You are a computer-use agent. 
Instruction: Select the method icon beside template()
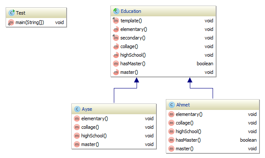[116, 21]
